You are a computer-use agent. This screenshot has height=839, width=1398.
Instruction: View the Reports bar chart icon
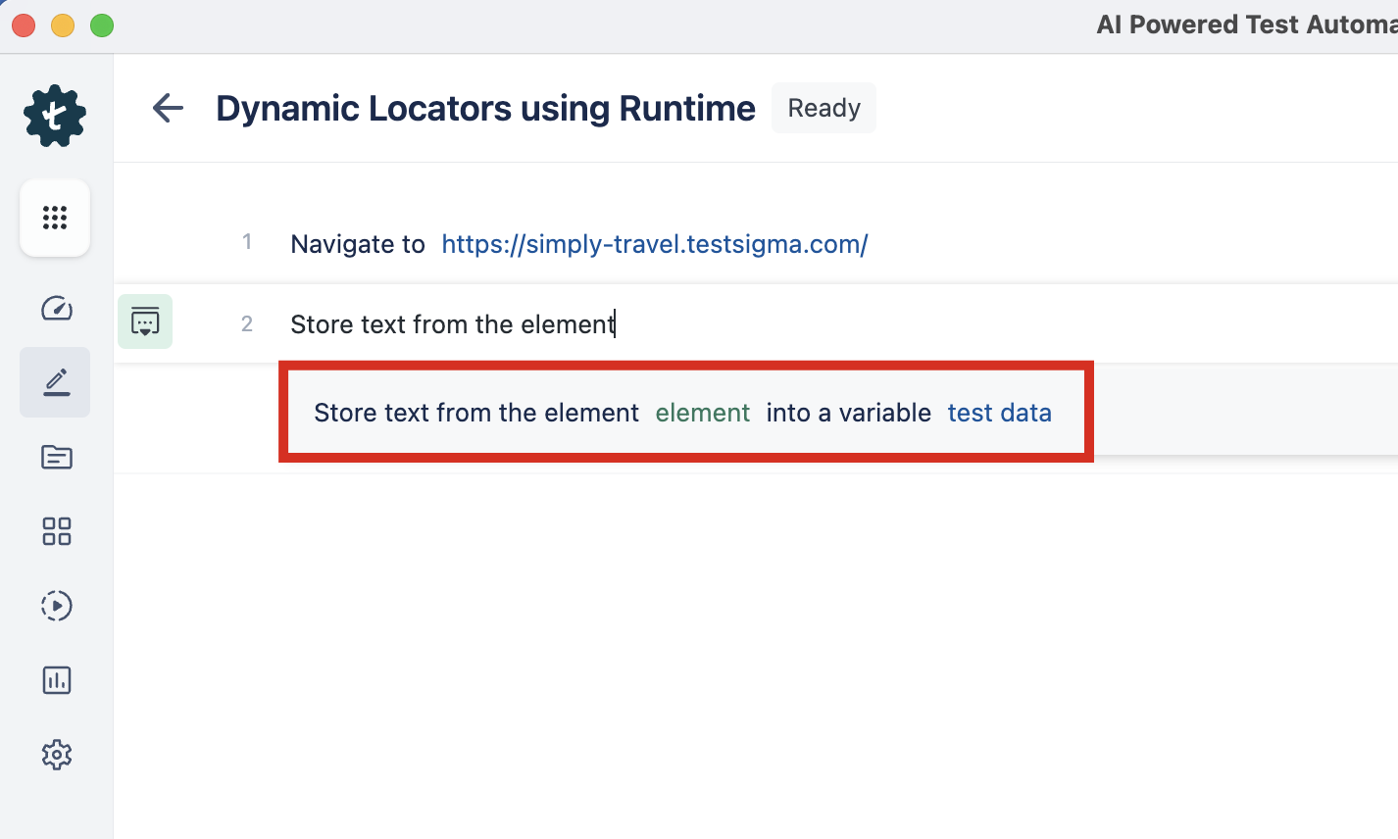coord(56,679)
